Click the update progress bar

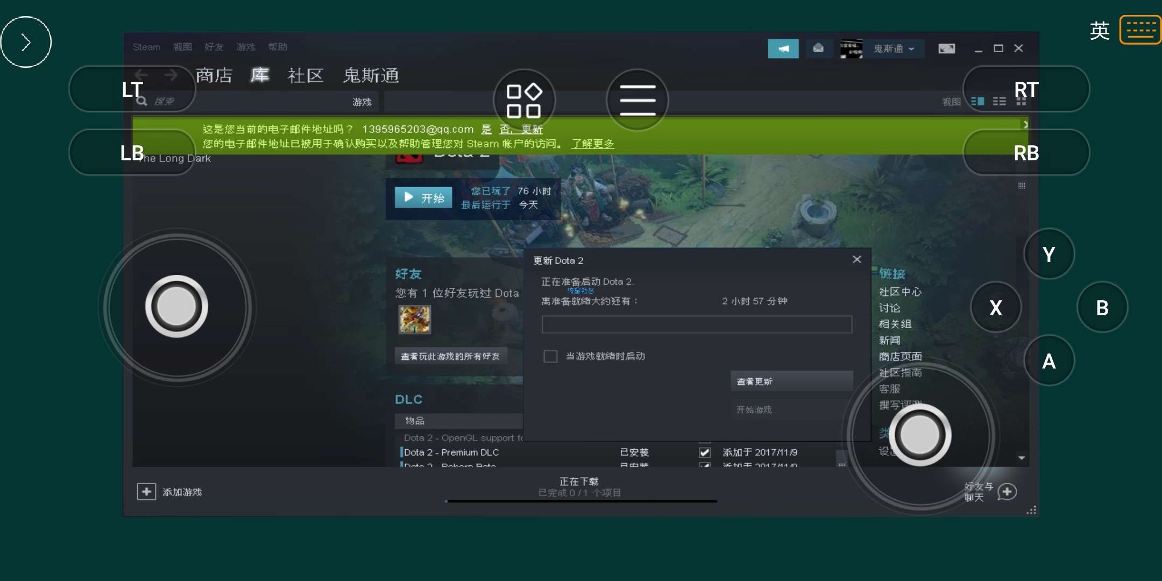(x=697, y=324)
